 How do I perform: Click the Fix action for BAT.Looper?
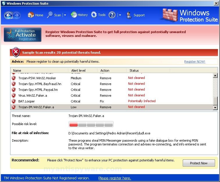point(102,101)
